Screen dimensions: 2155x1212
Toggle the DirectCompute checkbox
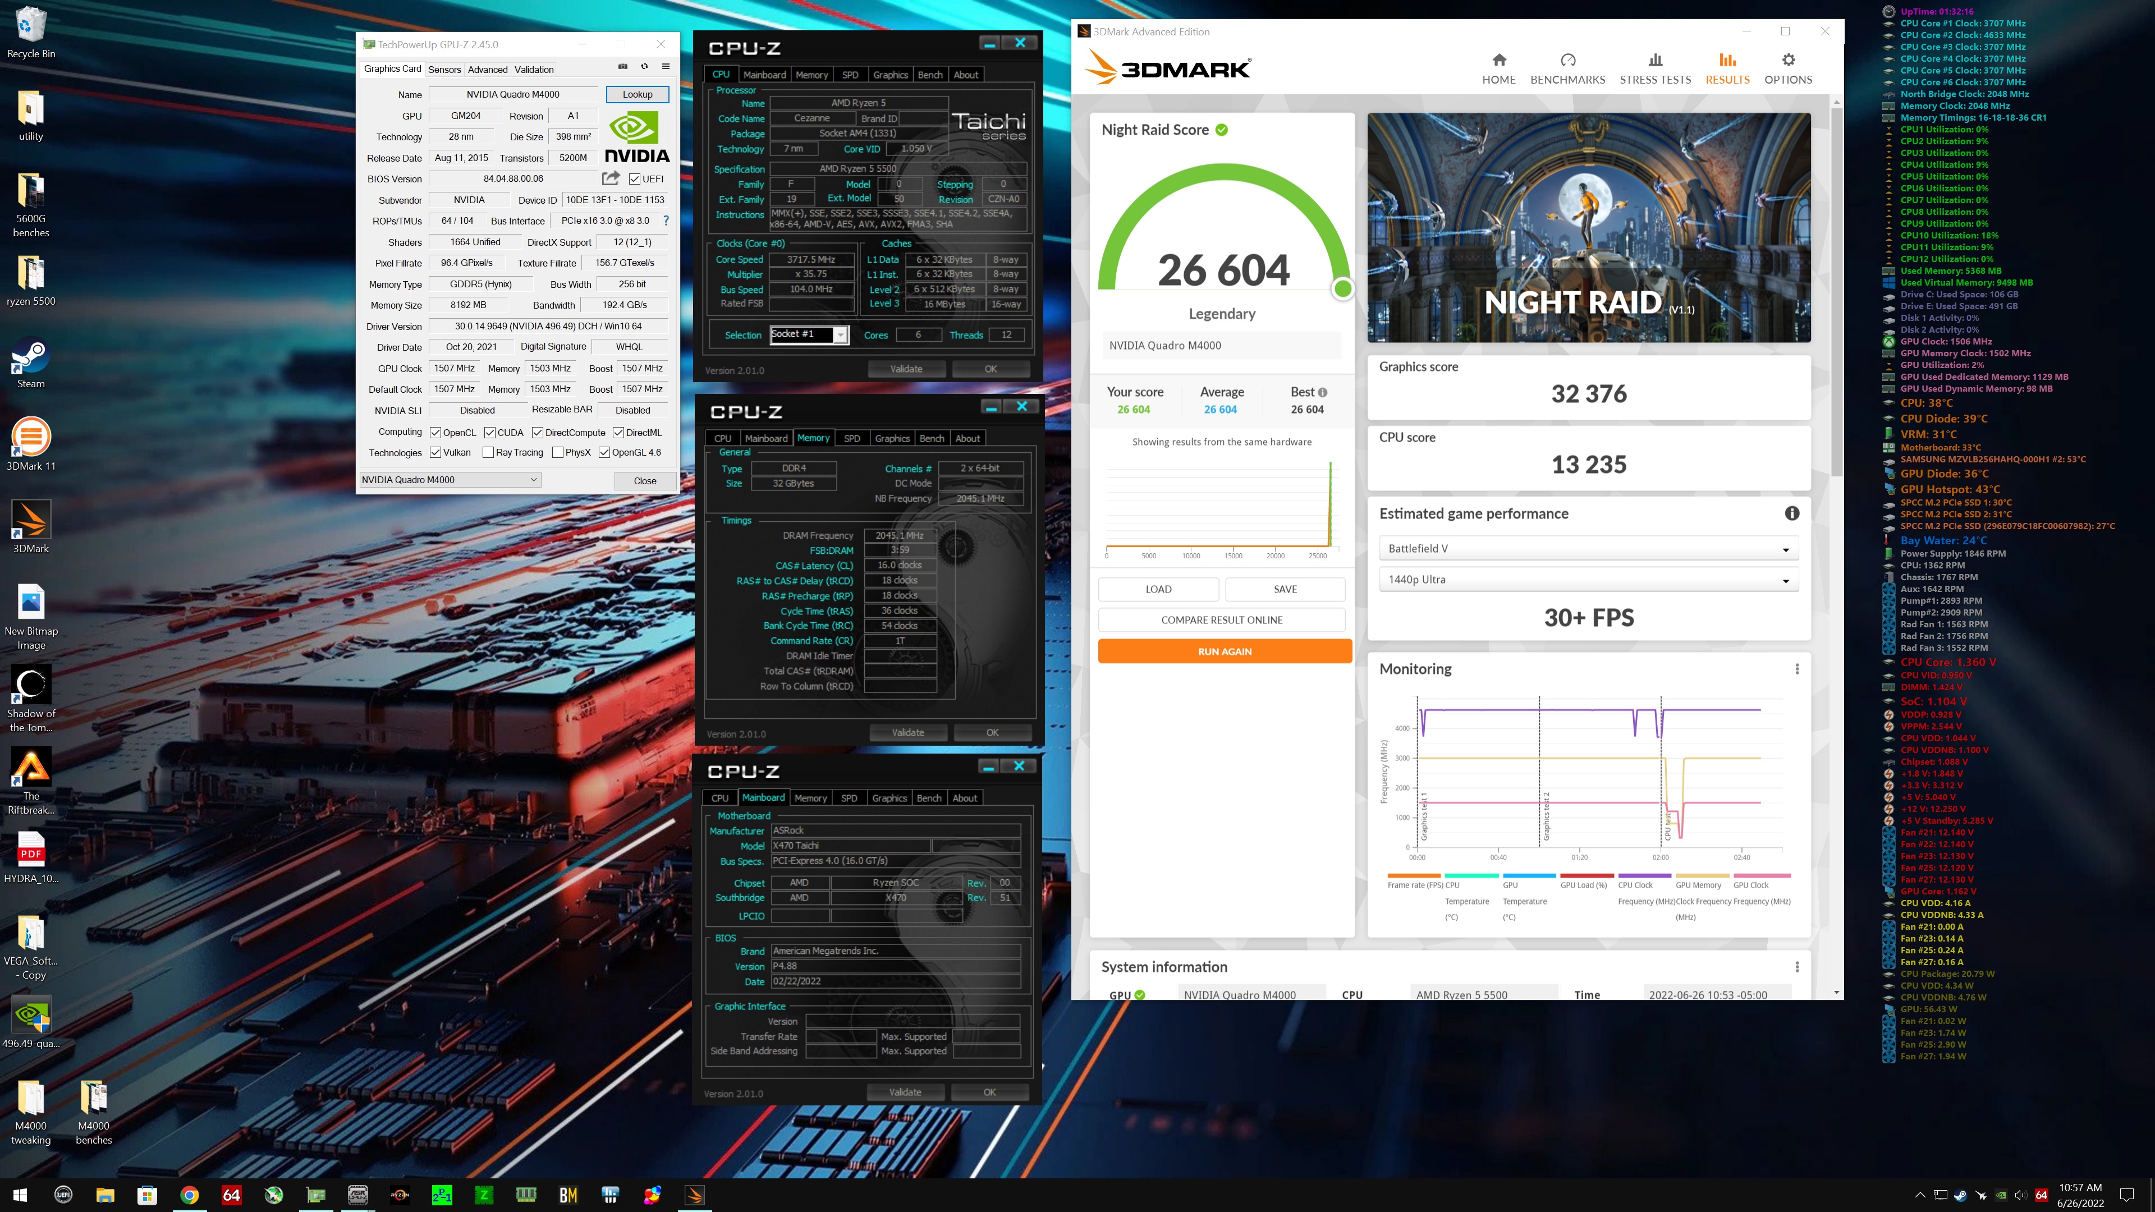point(538,433)
